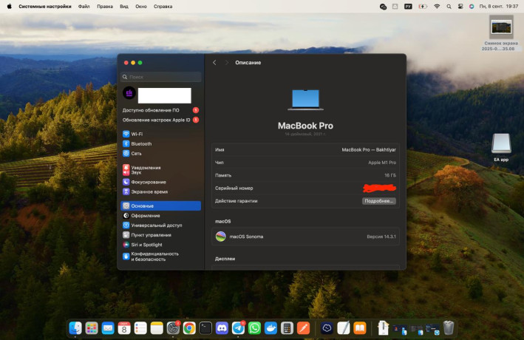Click Версия 14.3.1 text
Viewport: 524px width, 340px height.
[x=381, y=237]
